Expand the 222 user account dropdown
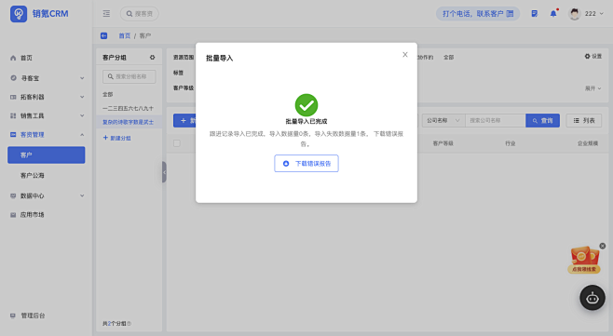613x336 pixels. pos(593,14)
